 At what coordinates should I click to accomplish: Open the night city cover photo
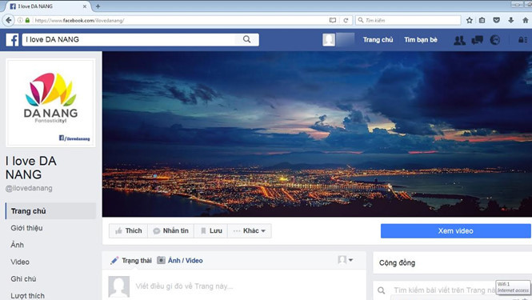pyautogui.click(x=317, y=134)
